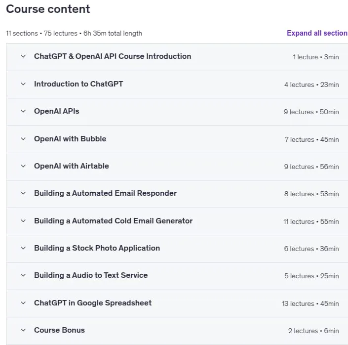The height and width of the screenshot is (345, 348).
Task: Click the chevron beside OpenAI APIs
Action: pos(23,111)
